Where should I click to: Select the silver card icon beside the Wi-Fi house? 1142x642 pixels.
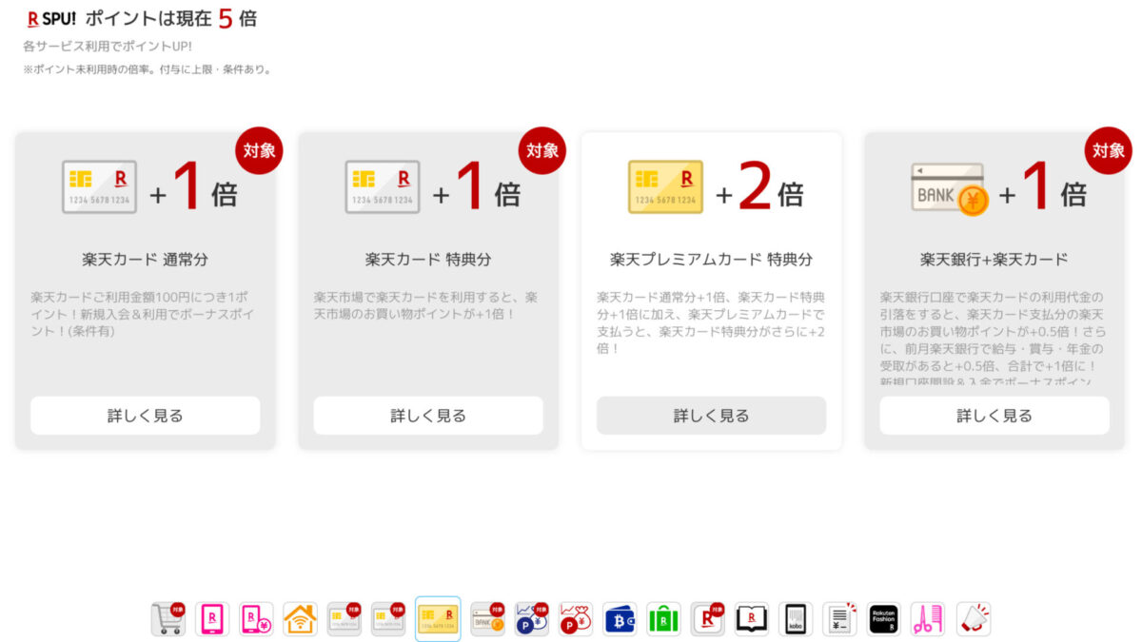(x=344, y=619)
